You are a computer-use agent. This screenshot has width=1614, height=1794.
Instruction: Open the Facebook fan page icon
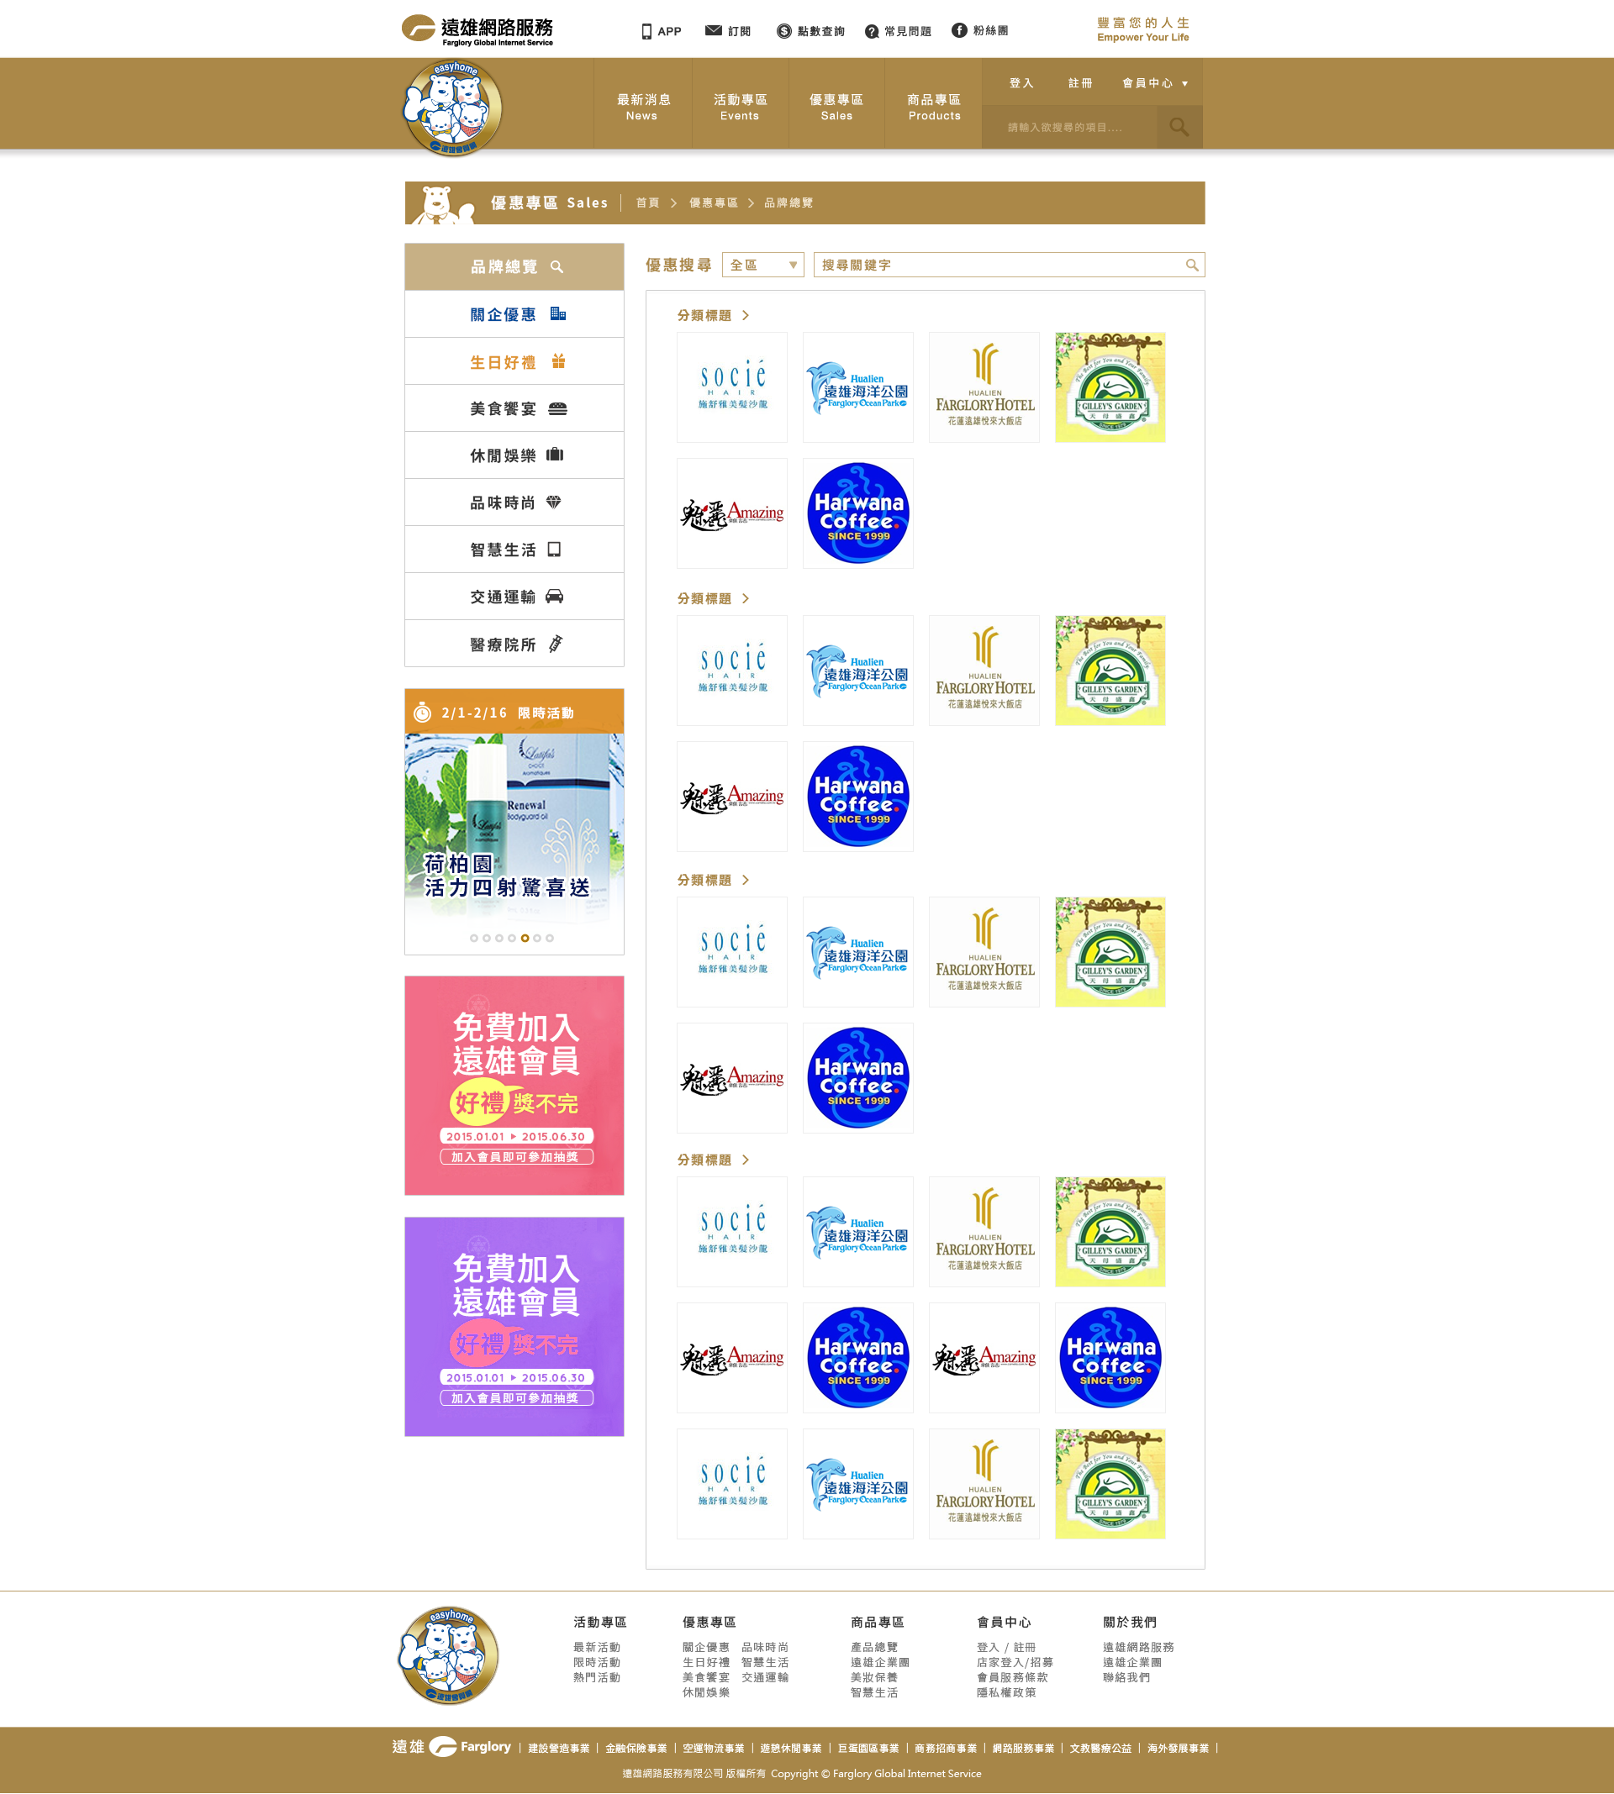[958, 30]
